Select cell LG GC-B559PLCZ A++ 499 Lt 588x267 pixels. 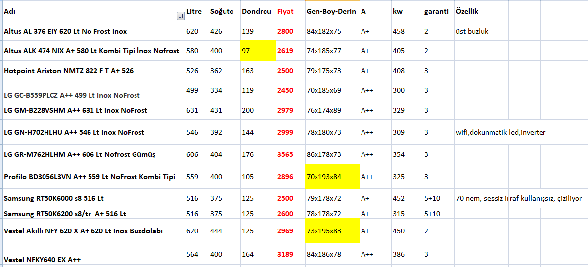(94, 90)
